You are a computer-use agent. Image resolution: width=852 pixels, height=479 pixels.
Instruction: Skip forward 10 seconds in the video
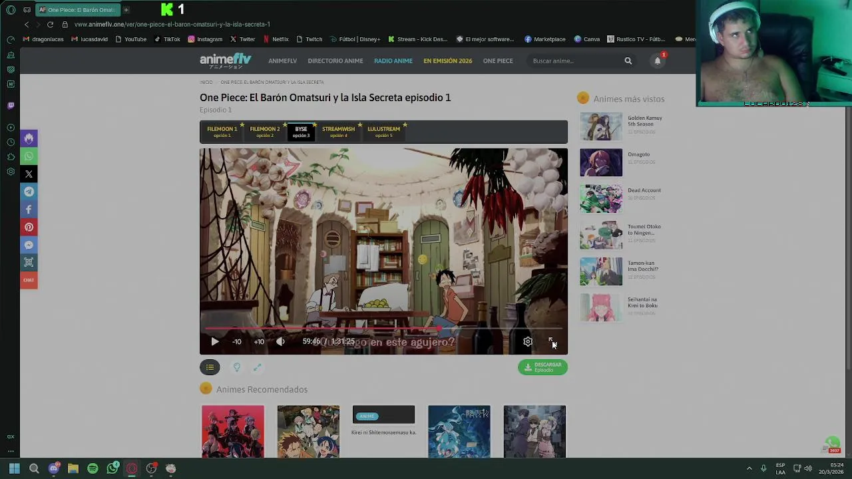coord(259,341)
